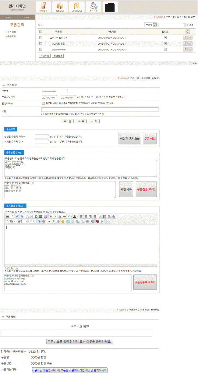Open the 10pt font size dropdown
Screen dimensions: 198x381
pos(32,221)
